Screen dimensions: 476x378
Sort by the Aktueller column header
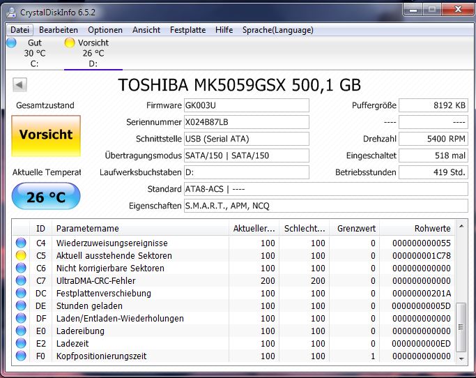pos(254,228)
